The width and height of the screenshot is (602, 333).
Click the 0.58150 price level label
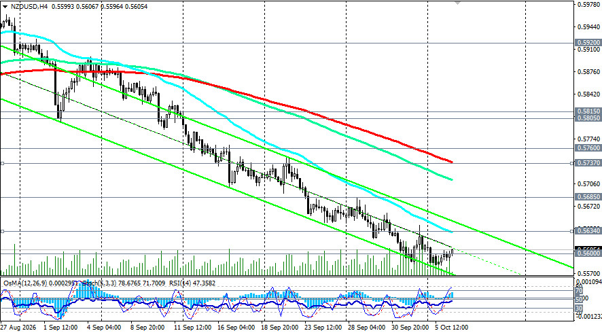click(x=588, y=111)
